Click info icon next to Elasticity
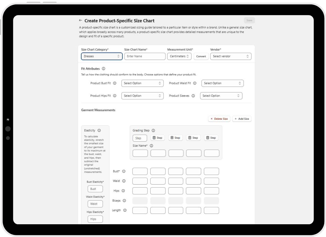The width and height of the screenshot is (326, 237). pyautogui.click(x=99, y=130)
